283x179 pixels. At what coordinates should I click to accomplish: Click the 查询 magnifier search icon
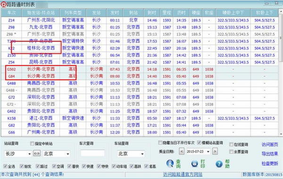pyautogui.click(x=170, y=163)
